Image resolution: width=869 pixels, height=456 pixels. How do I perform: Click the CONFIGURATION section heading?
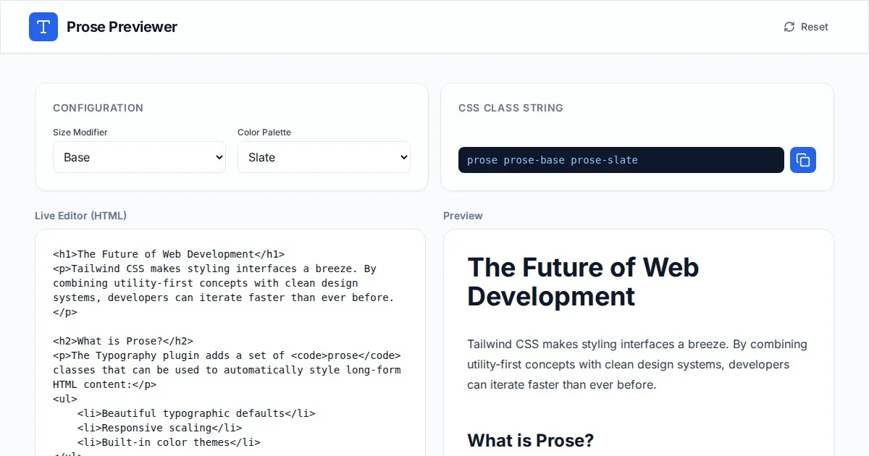(x=98, y=108)
